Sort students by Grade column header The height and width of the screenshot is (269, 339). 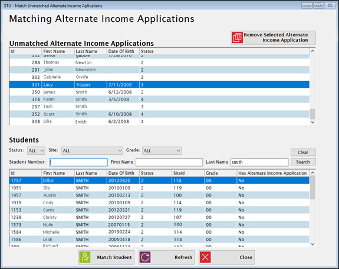click(220, 173)
